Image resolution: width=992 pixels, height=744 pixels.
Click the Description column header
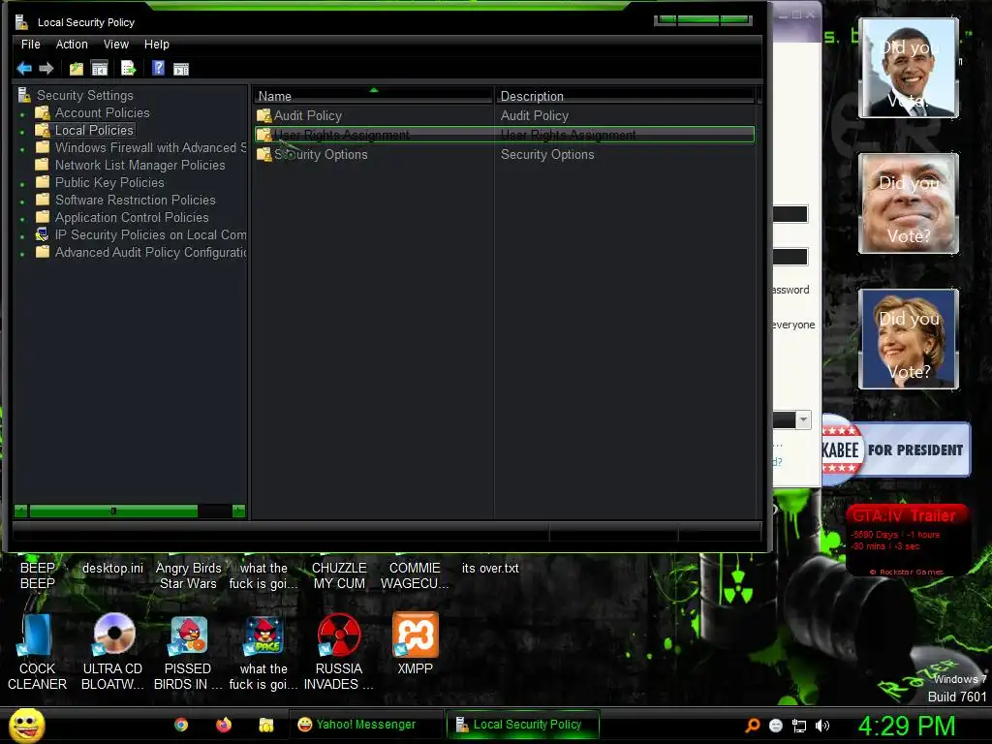(x=625, y=96)
